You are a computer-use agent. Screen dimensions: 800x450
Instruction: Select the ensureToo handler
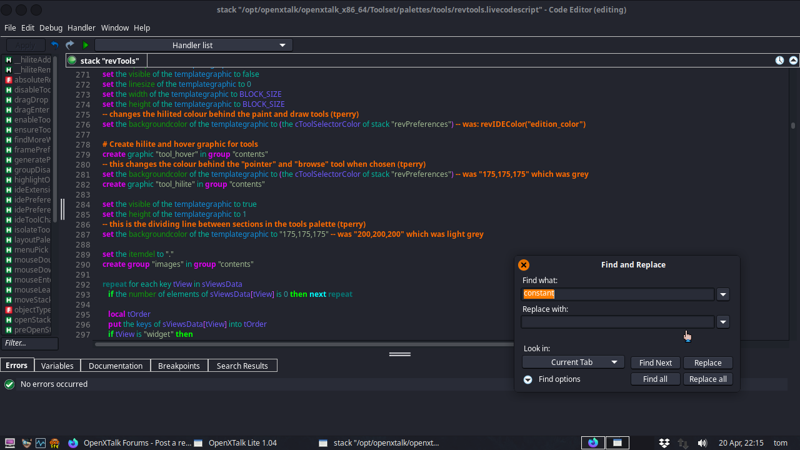point(29,129)
